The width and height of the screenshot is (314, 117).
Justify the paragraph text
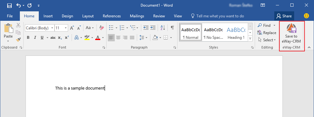pos(132,38)
